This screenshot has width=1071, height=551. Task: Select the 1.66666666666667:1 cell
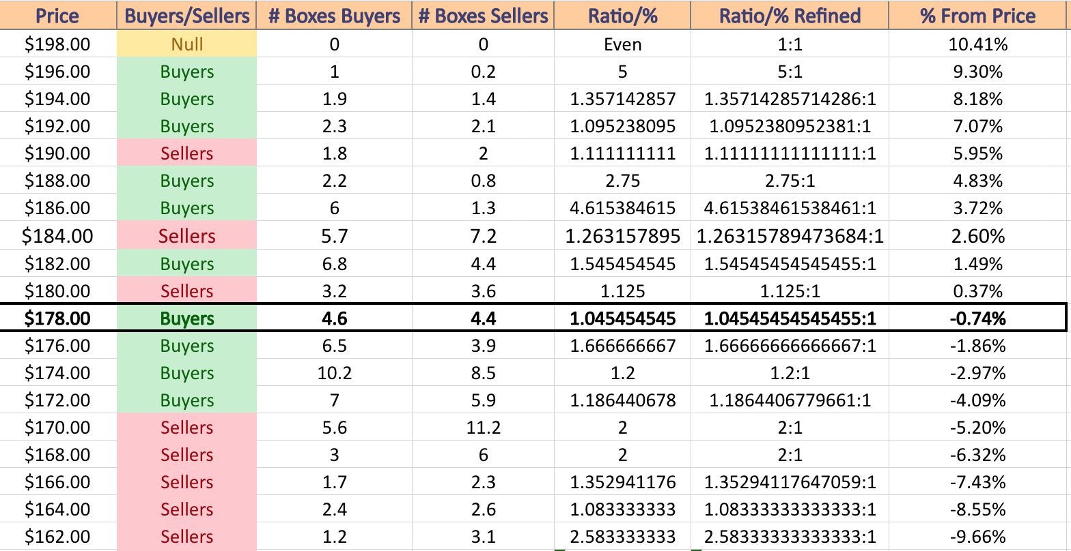790,346
